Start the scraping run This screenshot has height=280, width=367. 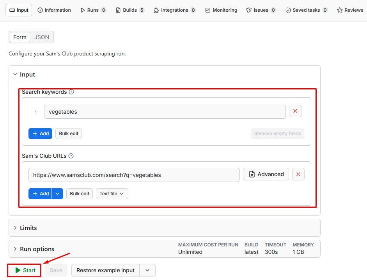pyautogui.click(x=24, y=270)
